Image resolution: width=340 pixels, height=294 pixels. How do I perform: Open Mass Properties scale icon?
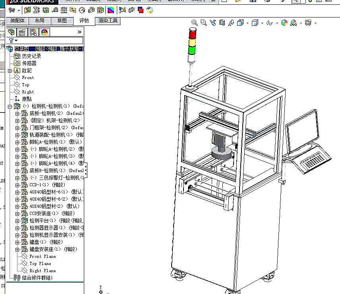tap(64, 10)
